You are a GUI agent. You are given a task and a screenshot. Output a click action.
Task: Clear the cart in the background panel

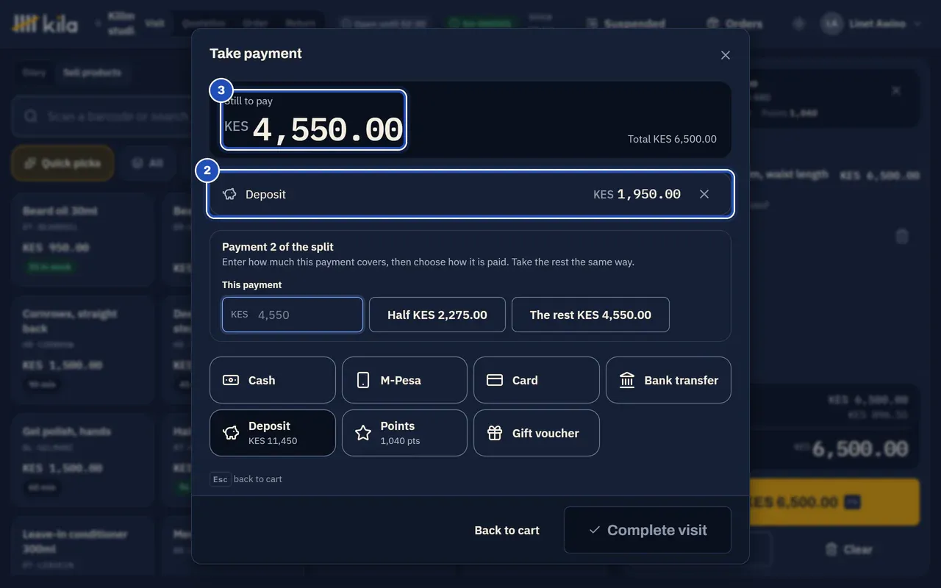click(x=850, y=549)
